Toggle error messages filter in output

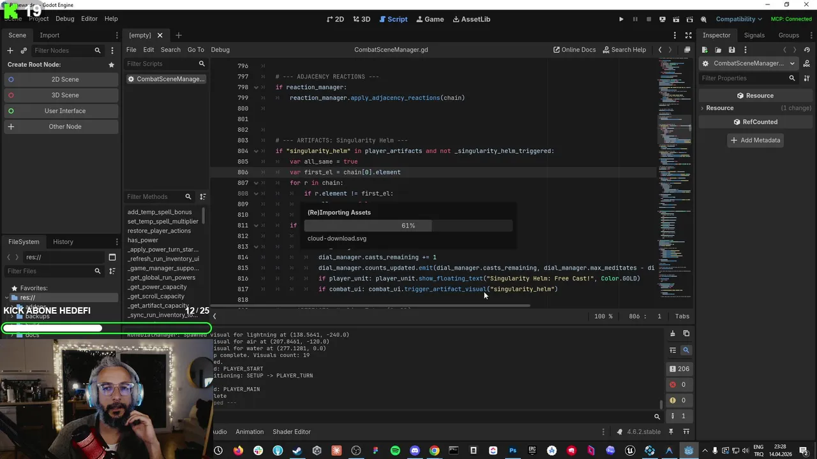(x=679, y=384)
